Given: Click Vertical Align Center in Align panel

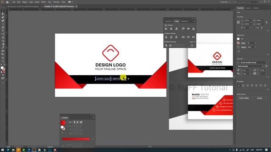Looking at the screenshot, I should click(188, 29).
